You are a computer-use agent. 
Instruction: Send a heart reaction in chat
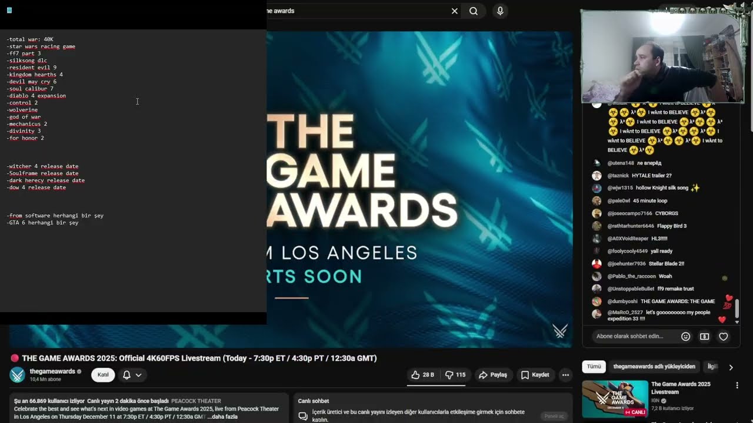click(724, 337)
